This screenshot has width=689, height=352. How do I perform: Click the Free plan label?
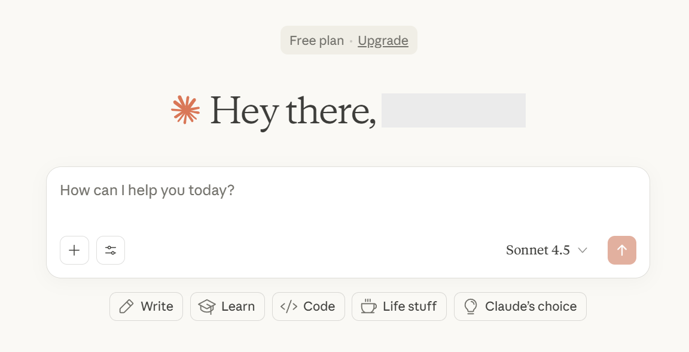(x=316, y=41)
